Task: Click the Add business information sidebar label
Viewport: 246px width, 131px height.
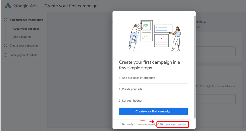Action: [26, 20]
